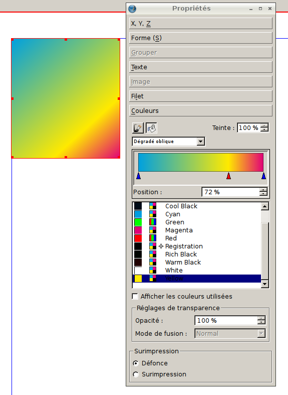This screenshot has height=395, width=288.
Task: Select White in the color list
Action: coord(197,271)
